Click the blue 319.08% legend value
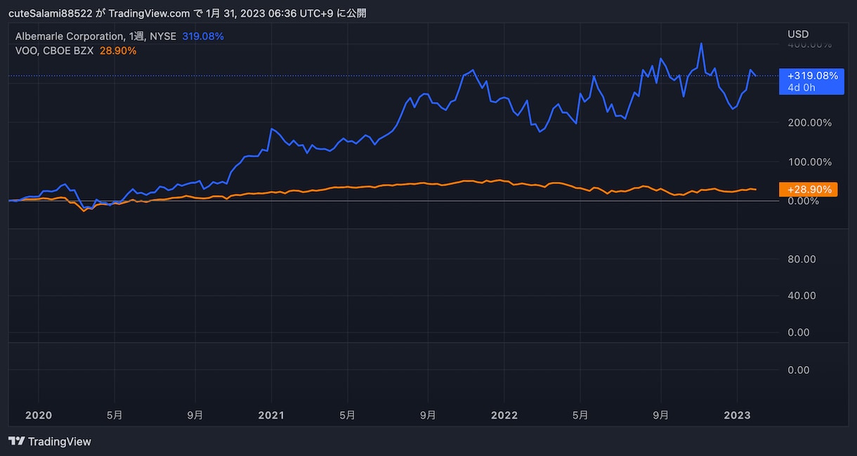This screenshot has height=456, width=857. coord(203,36)
